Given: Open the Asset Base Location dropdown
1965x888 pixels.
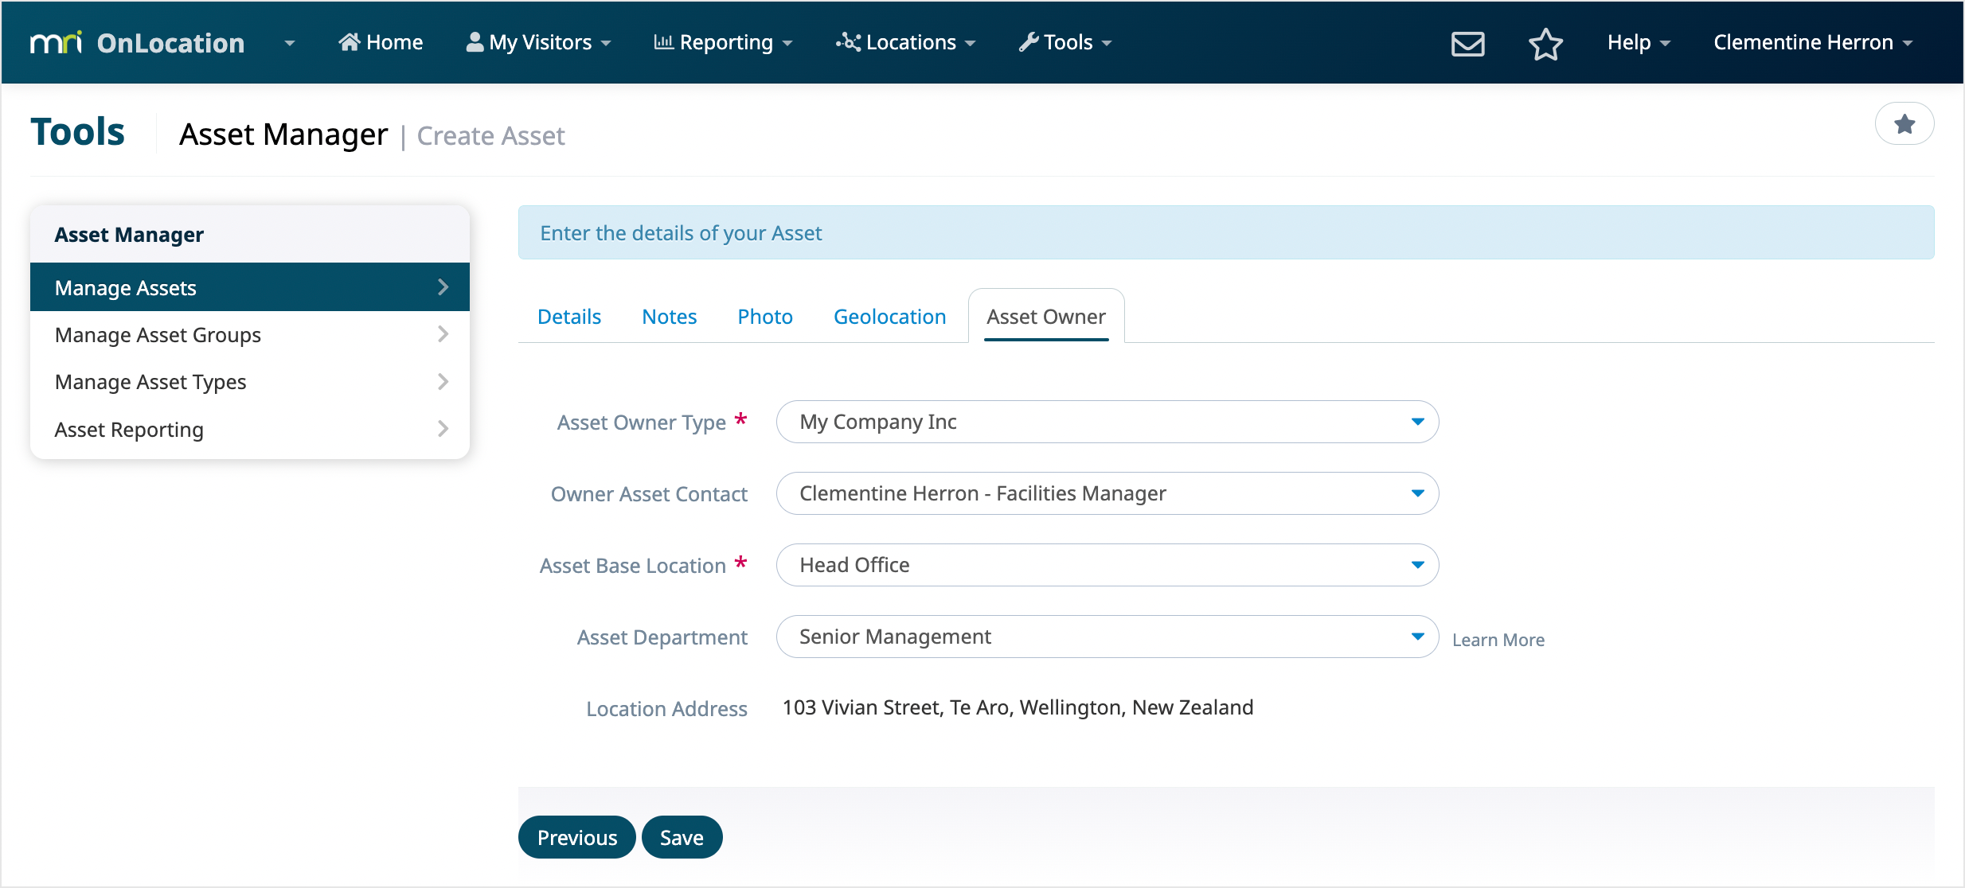Looking at the screenshot, I should pyautogui.click(x=1108, y=565).
